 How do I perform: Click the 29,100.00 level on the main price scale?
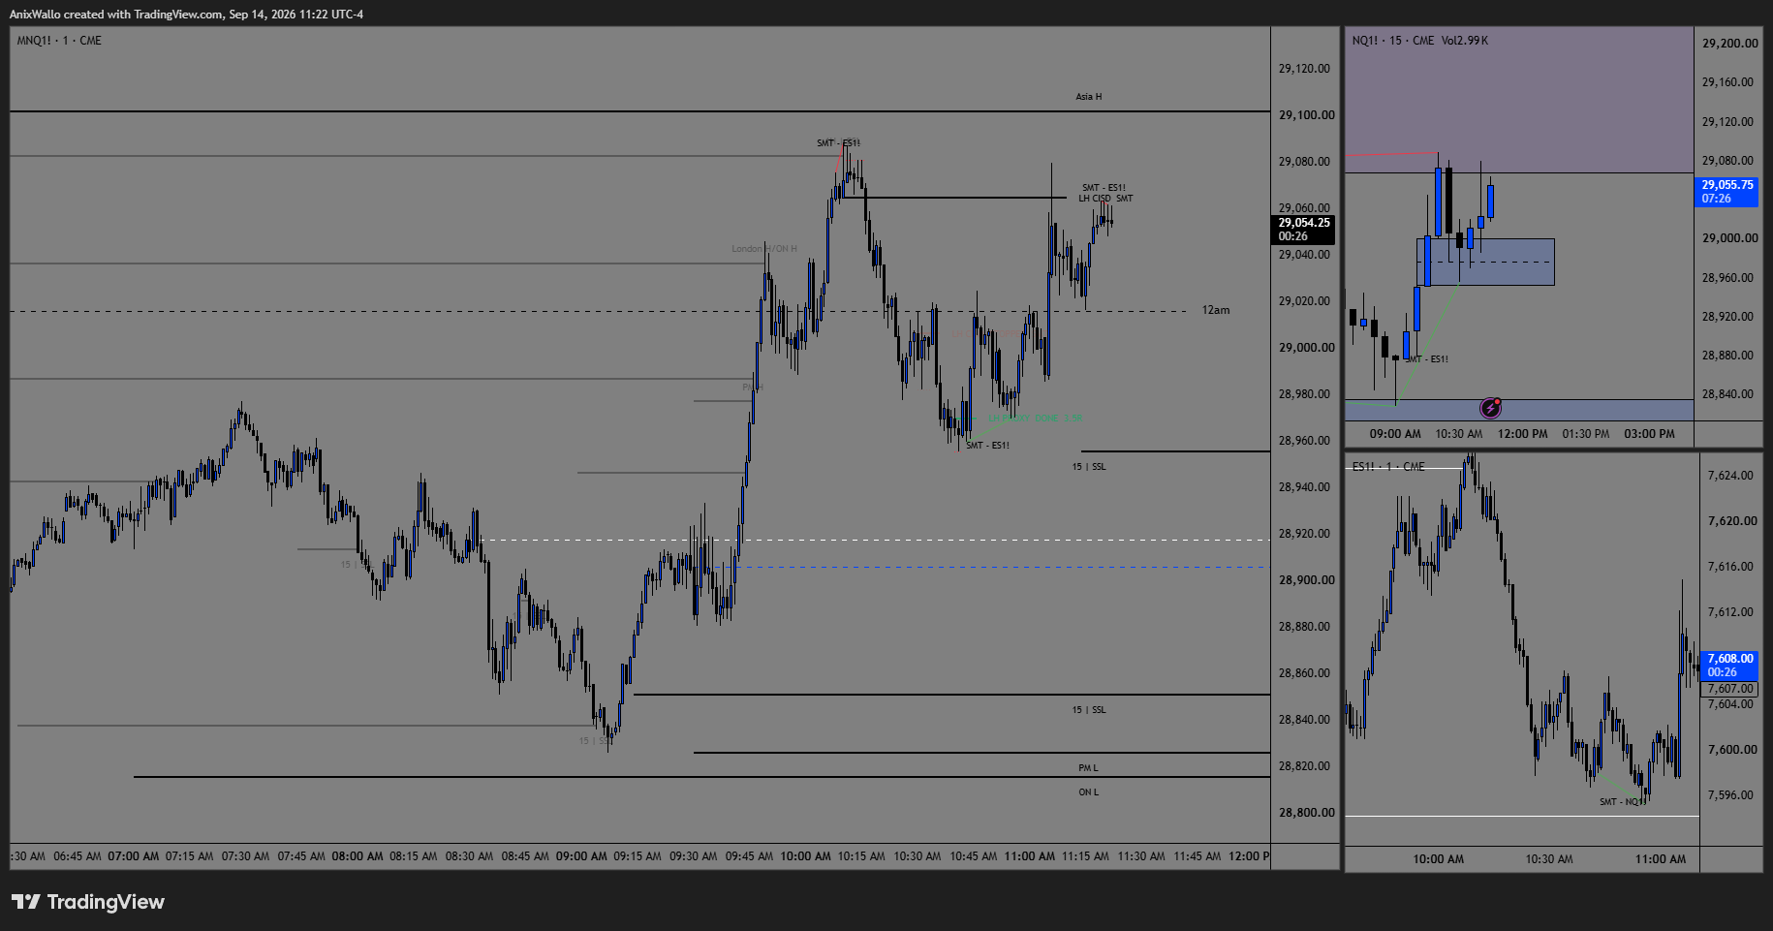(1306, 115)
